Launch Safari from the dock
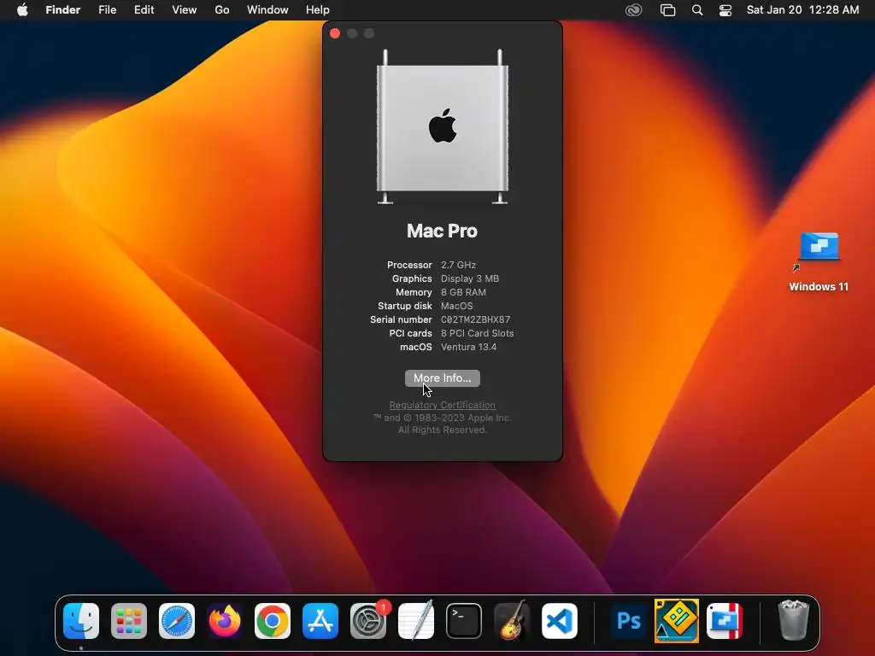The image size is (875, 656). 177,621
